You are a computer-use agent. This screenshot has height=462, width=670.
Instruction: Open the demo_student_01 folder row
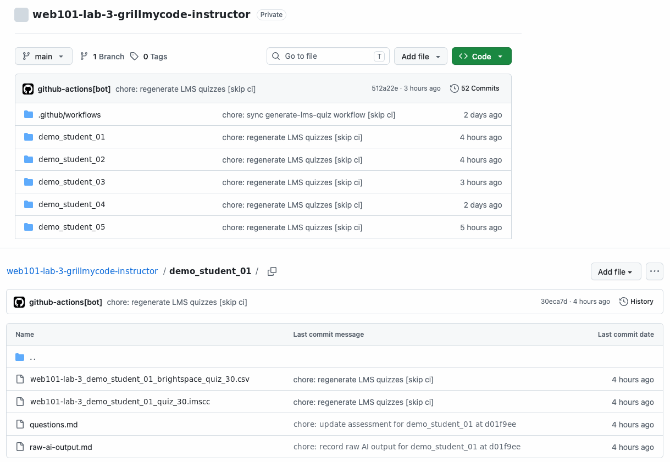tap(71, 137)
